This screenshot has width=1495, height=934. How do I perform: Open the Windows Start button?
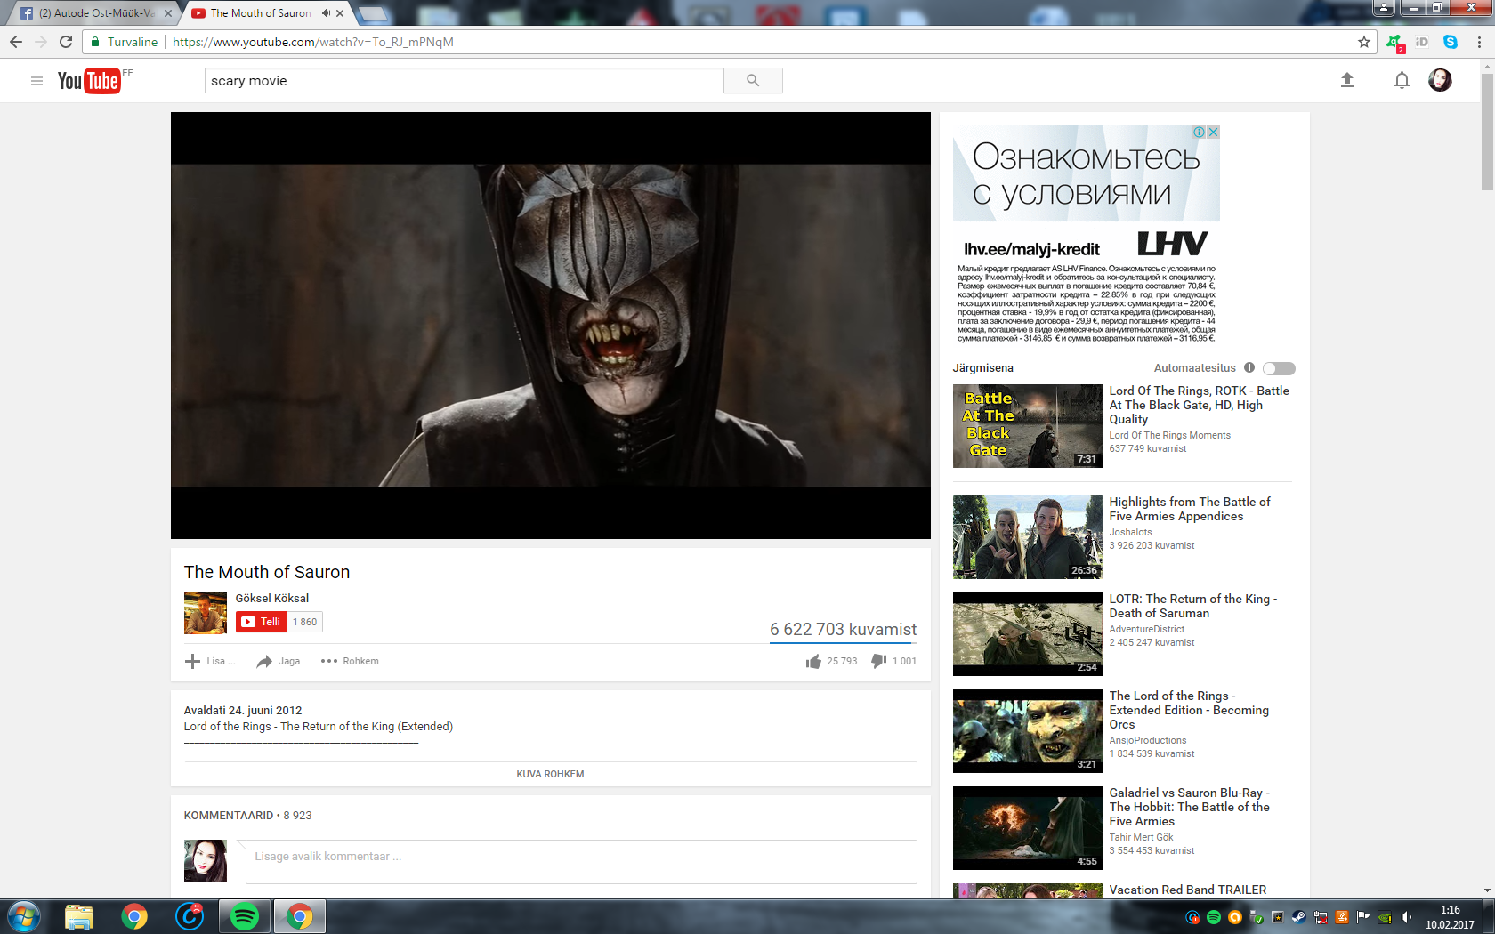point(23,916)
